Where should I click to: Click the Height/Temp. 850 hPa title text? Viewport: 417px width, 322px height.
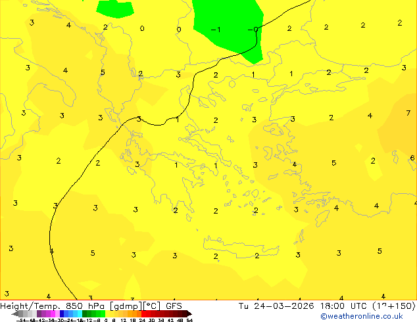[53, 306]
